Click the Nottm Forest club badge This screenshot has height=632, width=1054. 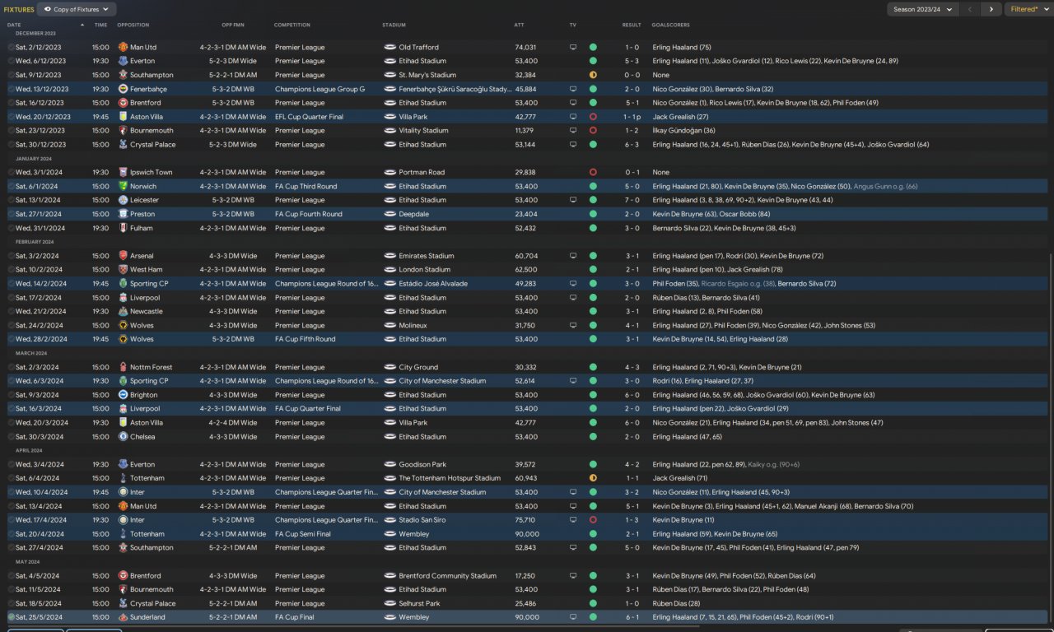tap(123, 367)
